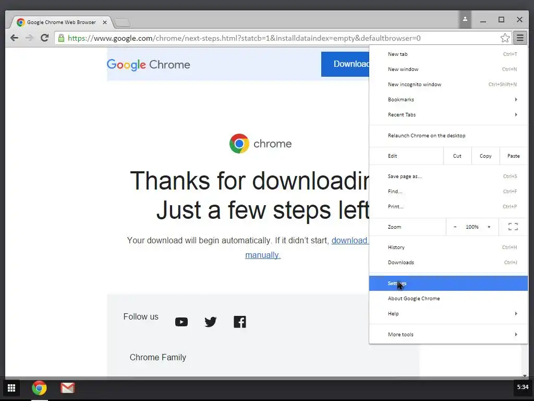Open the app launcher grid in the shelf
Screen dimensions: 534x401
pos(11,388)
